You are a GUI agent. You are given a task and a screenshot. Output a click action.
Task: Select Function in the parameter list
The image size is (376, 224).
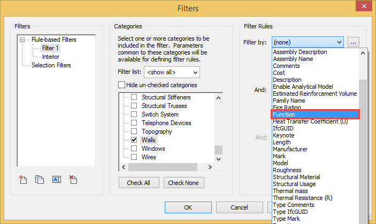pos(316,114)
